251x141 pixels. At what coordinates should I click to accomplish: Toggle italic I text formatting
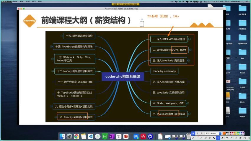(x=197, y=133)
